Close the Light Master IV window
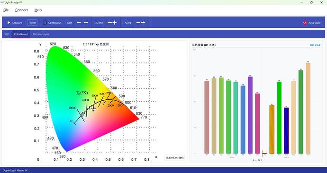327x173 pixels. [x=321, y=2]
